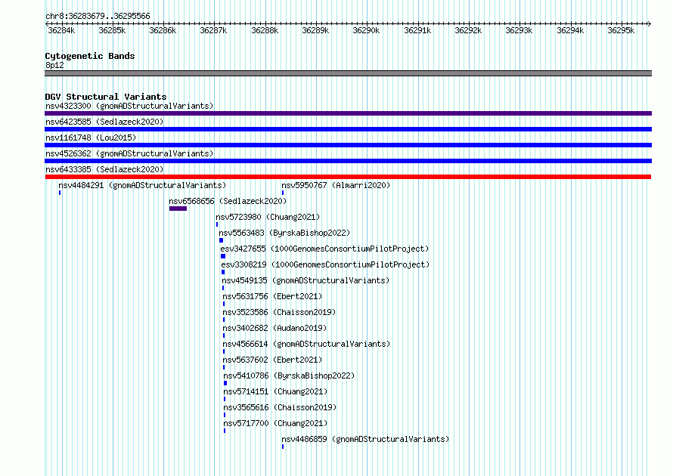Viewport: 673px width, 476px height.
Task: Click the nsv5637602 small blue marker
Action: click(224, 367)
